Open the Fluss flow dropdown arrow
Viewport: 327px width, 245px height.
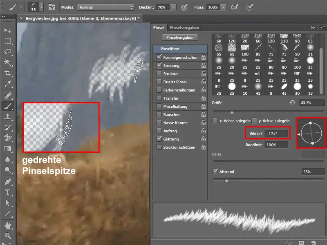click(x=224, y=7)
